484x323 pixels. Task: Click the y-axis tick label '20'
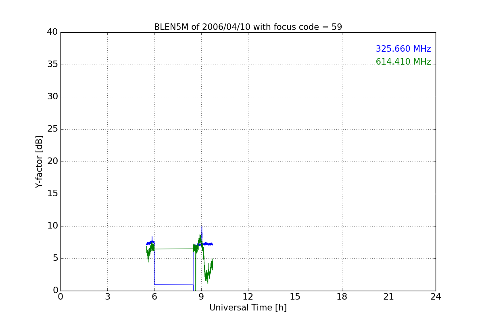pos(52,161)
